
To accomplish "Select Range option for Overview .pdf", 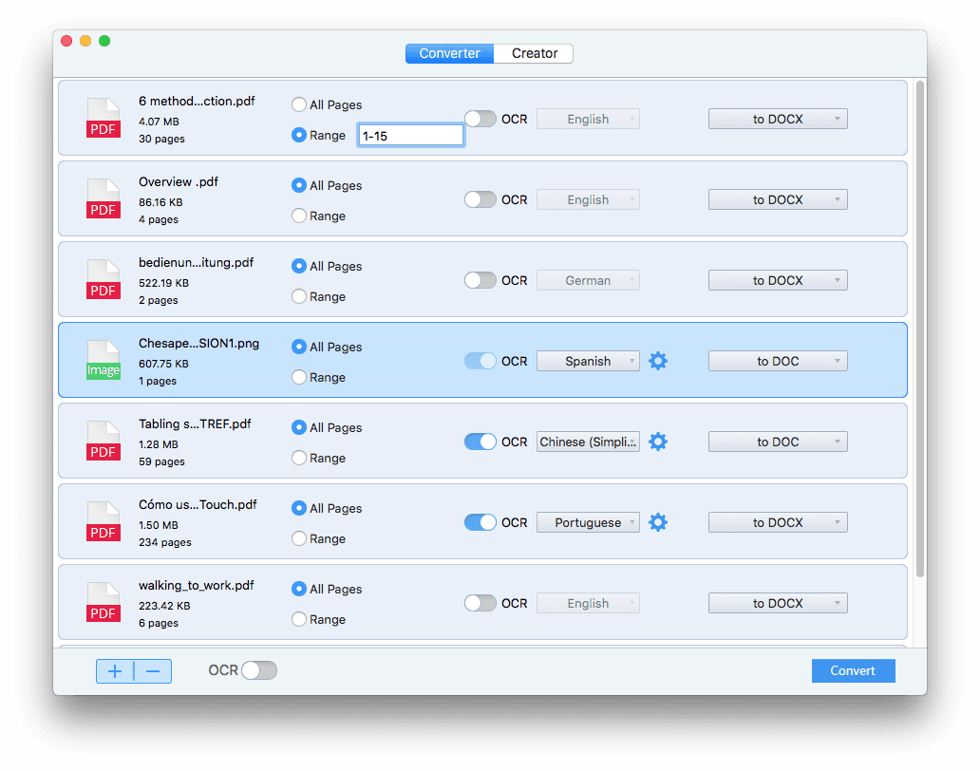I will click(298, 216).
